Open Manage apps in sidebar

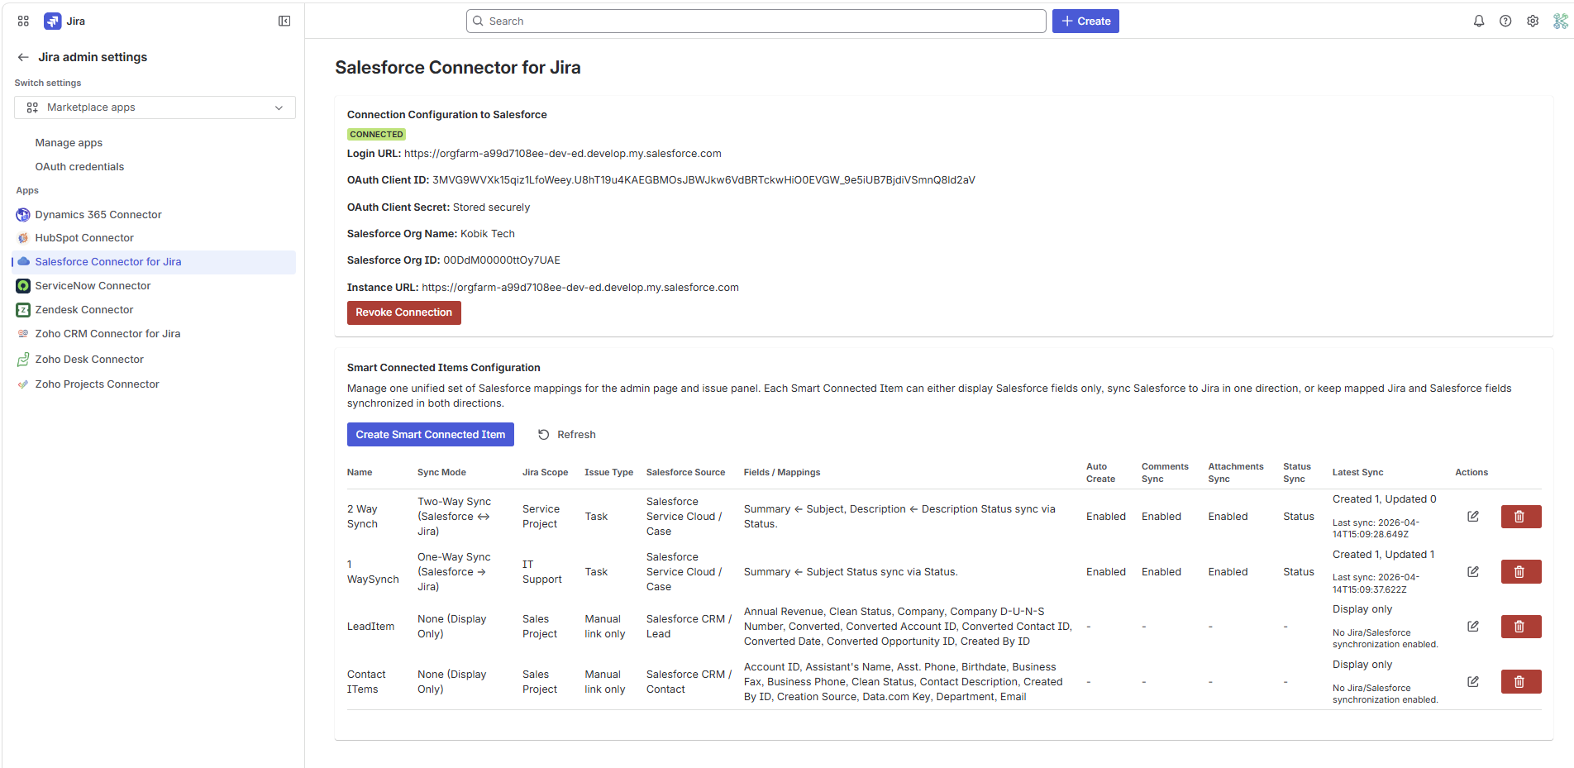click(x=69, y=143)
